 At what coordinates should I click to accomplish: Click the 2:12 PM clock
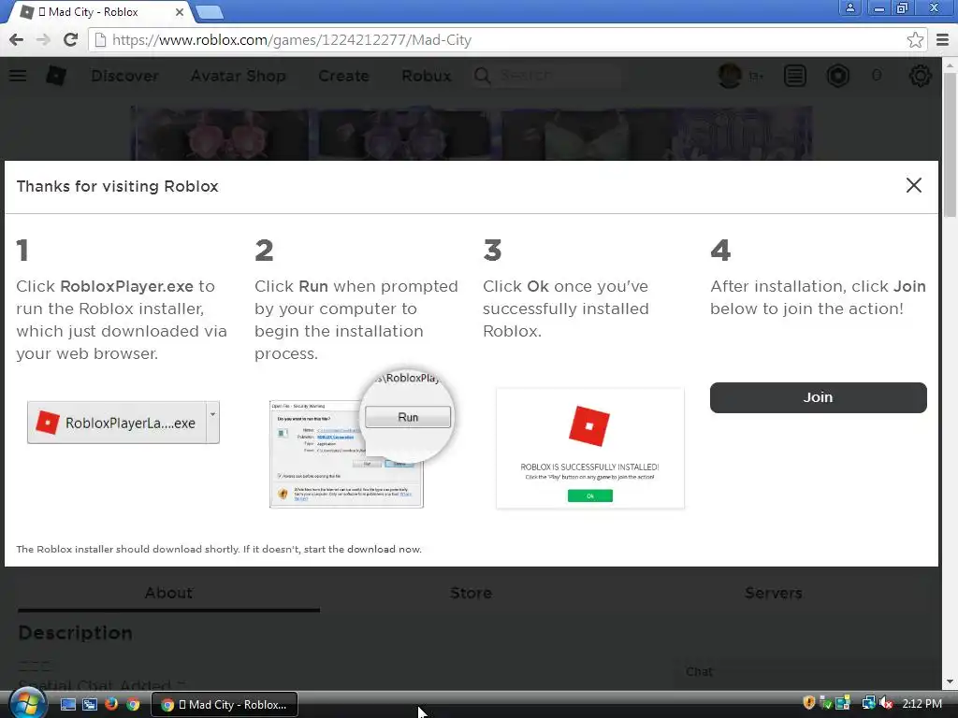pos(922,704)
